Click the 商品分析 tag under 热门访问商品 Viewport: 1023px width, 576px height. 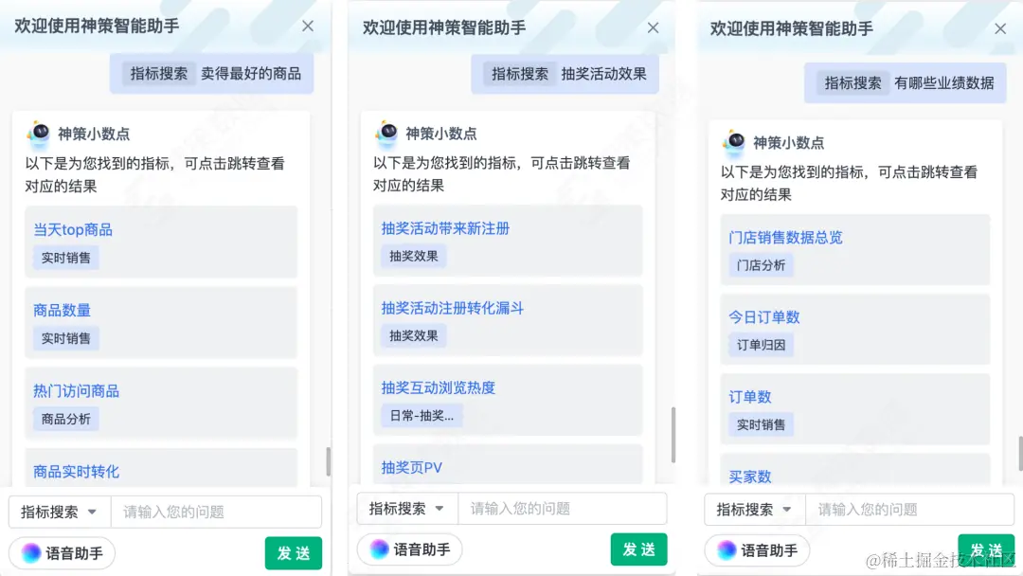[66, 419]
